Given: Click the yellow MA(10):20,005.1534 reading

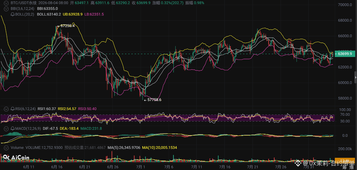Looking at the screenshot, I should tap(159, 148).
